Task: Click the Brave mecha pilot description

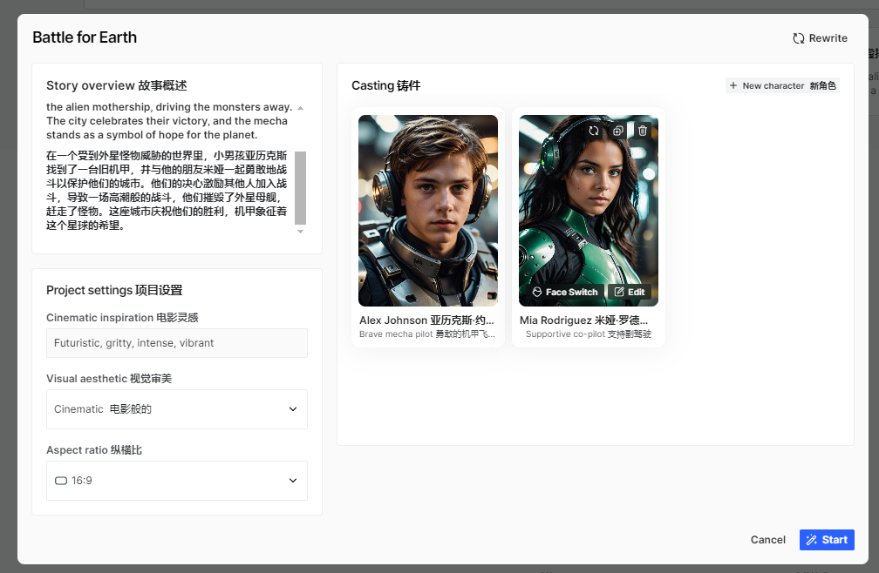Action: (x=427, y=334)
